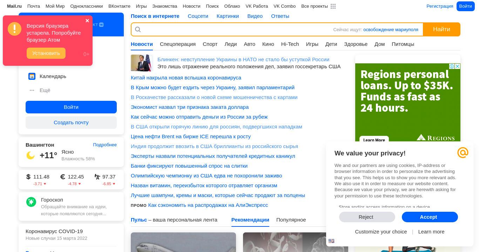This screenshot has width=479, height=252.
Task: Click Customize your choice link
Action: (x=381, y=232)
